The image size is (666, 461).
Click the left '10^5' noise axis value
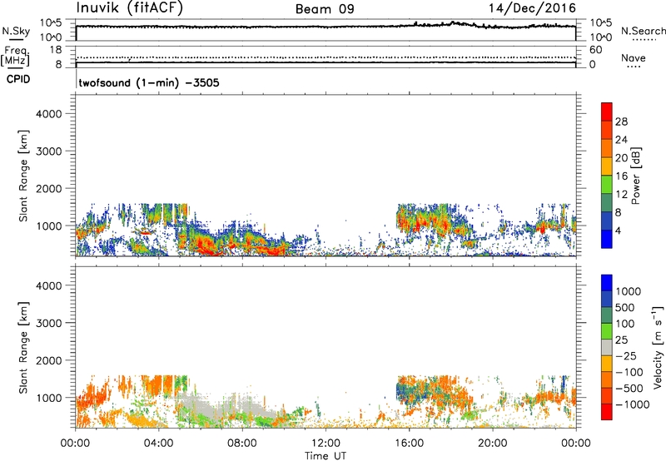click(x=51, y=23)
